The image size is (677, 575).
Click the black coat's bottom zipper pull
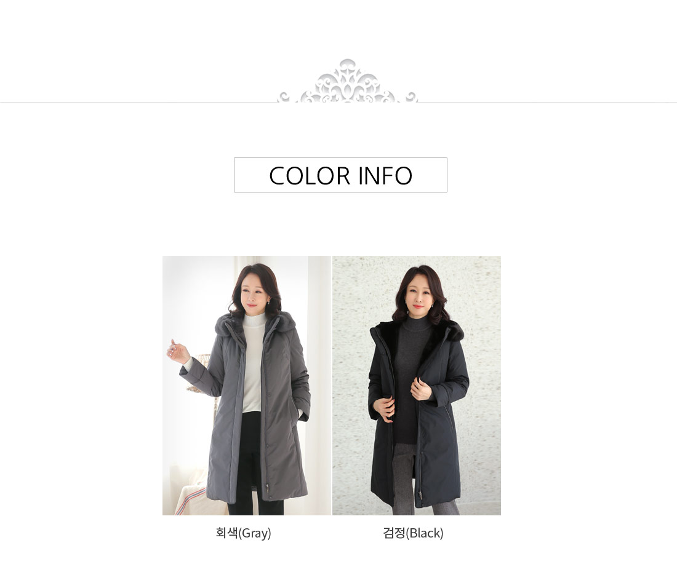tap(420, 494)
